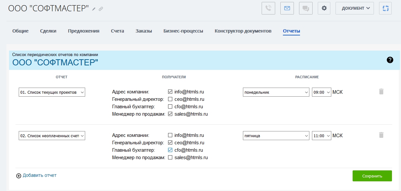Open help via the question mark icon
The width and height of the screenshot is (401, 191).
[390, 60]
